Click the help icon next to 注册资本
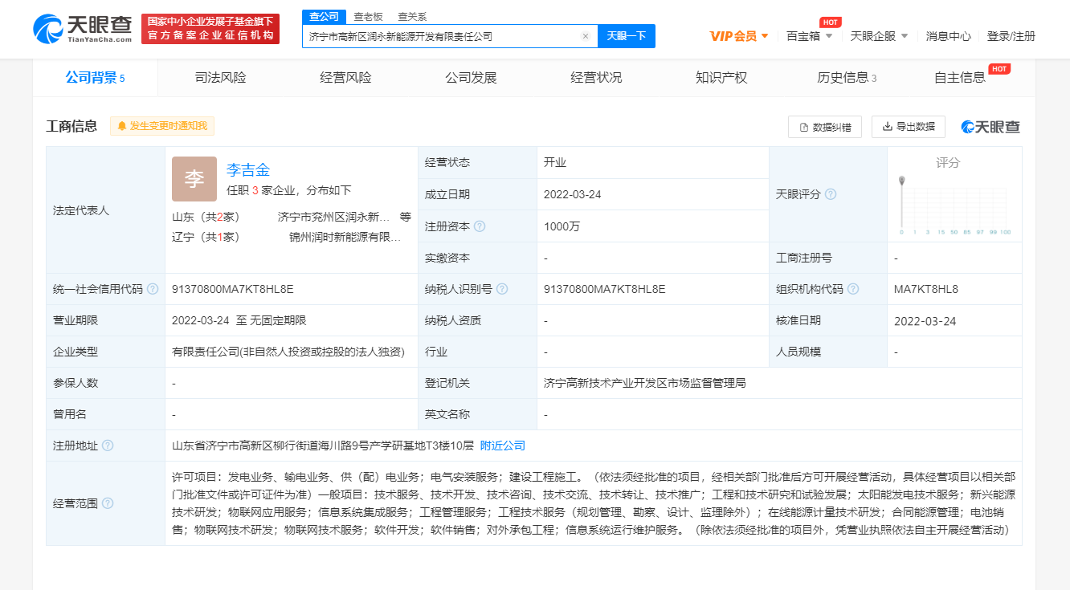 tap(480, 226)
